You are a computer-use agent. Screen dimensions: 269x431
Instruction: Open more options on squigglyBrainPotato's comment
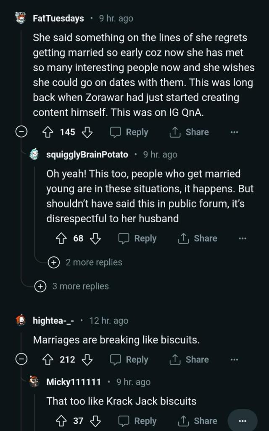click(x=242, y=239)
